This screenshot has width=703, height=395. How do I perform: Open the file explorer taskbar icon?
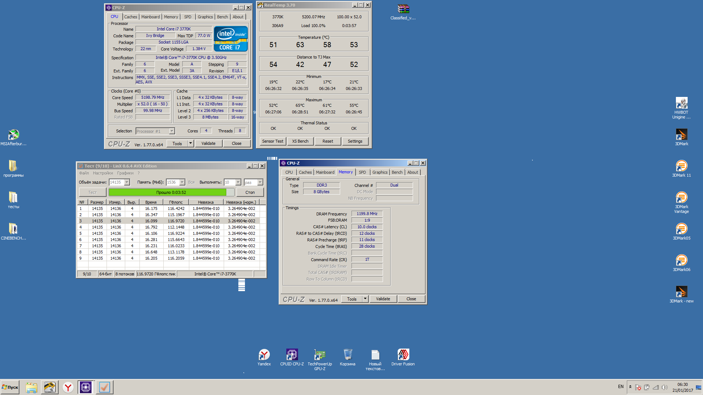click(x=31, y=387)
